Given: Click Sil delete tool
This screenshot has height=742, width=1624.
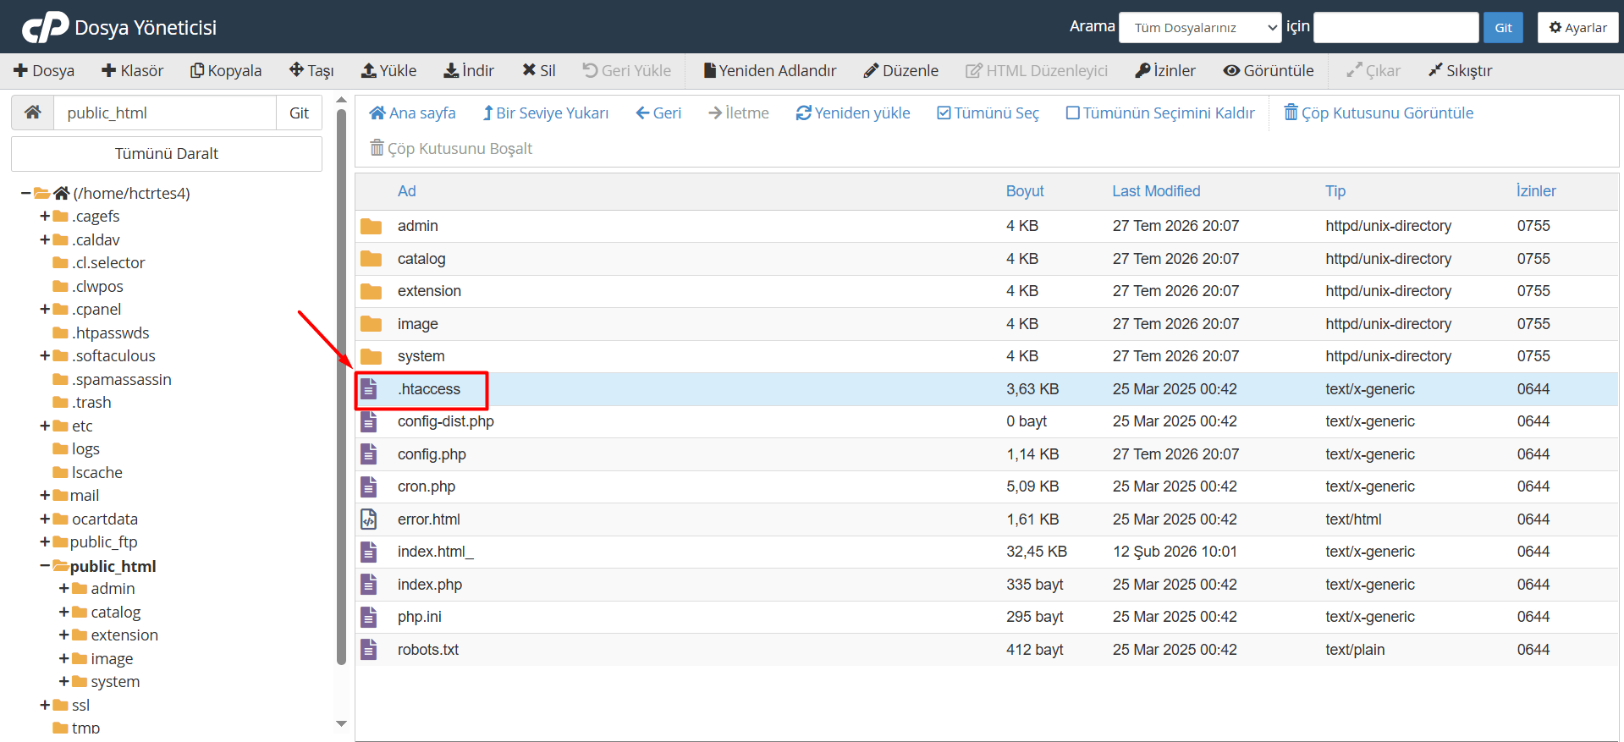Looking at the screenshot, I should pos(539,70).
